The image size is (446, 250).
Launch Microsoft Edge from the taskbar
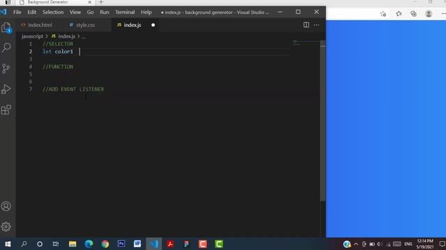coord(89,244)
